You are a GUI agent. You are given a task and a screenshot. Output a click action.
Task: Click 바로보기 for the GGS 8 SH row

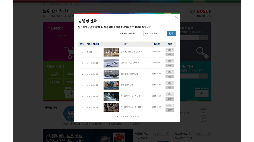tap(170, 72)
